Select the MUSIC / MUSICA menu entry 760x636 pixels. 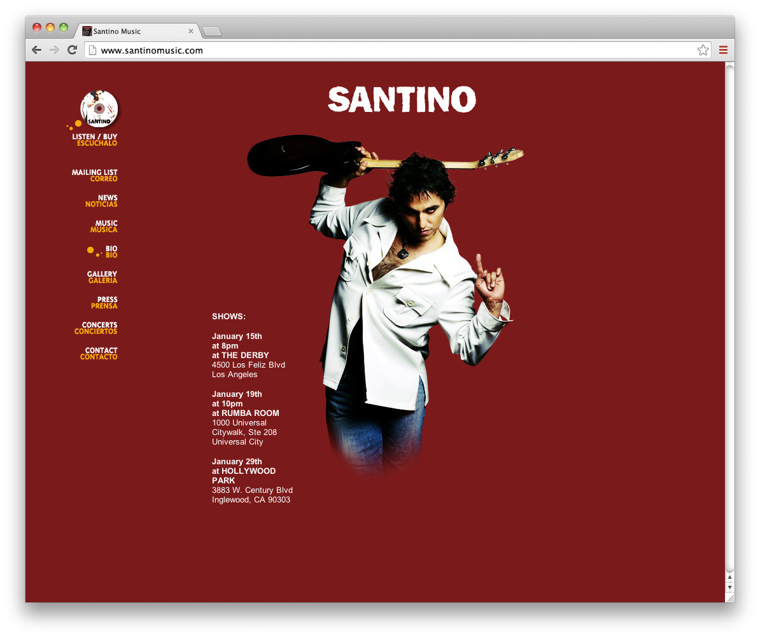104,225
